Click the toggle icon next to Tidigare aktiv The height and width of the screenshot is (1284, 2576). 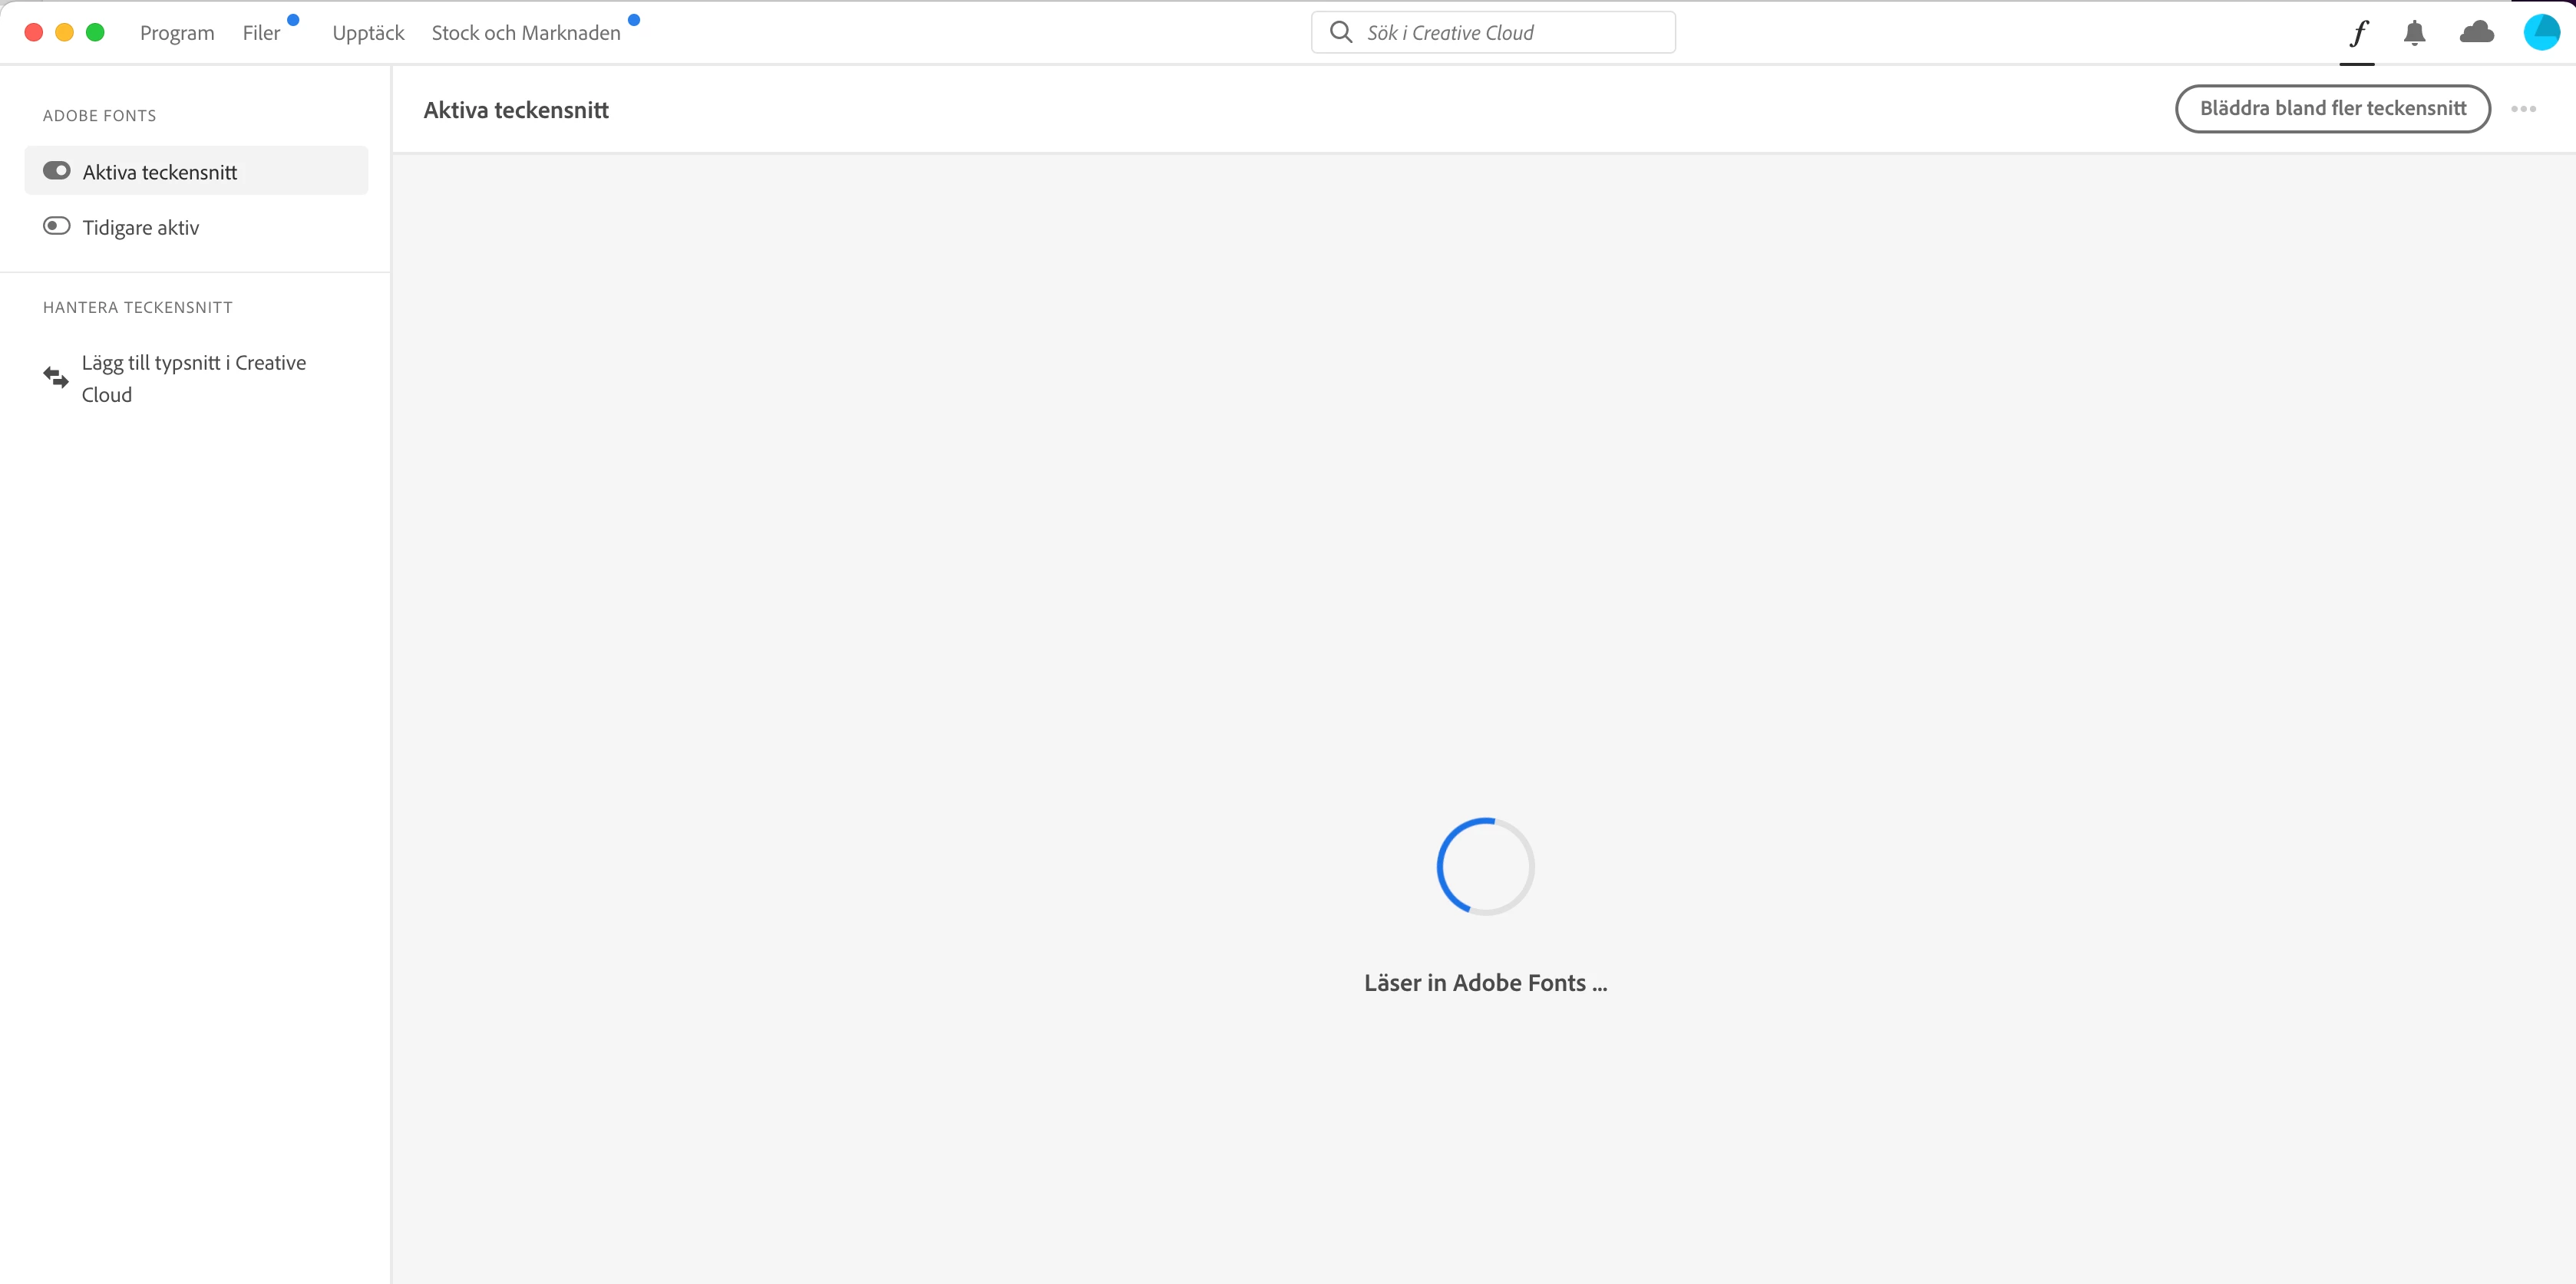57,226
